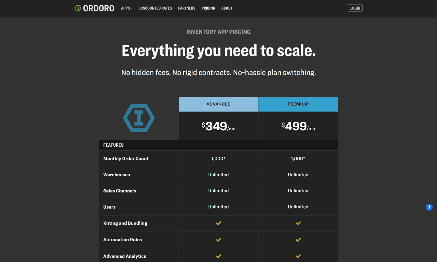Click Advanced plan 1,000* order count

point(218,159)
